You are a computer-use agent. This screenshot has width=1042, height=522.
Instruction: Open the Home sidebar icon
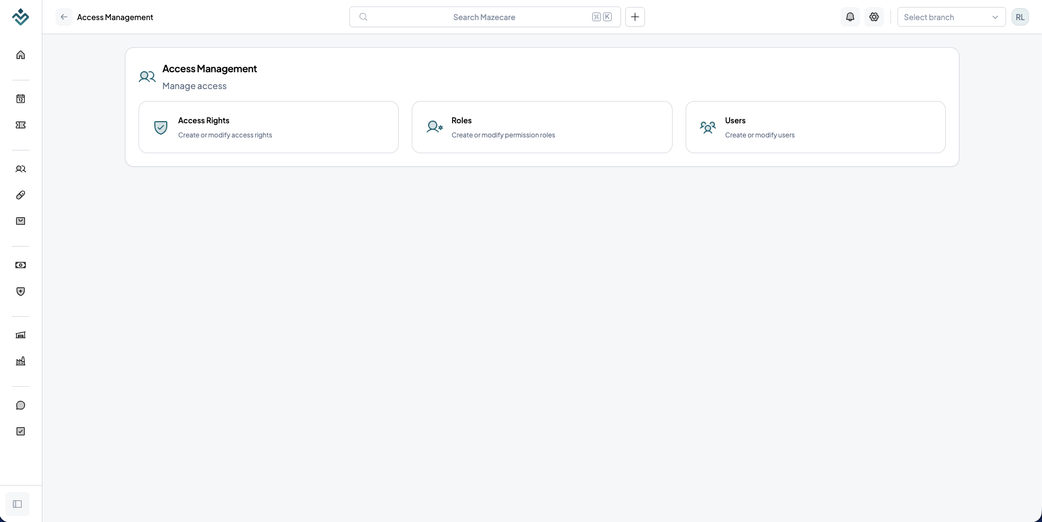[x=21, y=55]
